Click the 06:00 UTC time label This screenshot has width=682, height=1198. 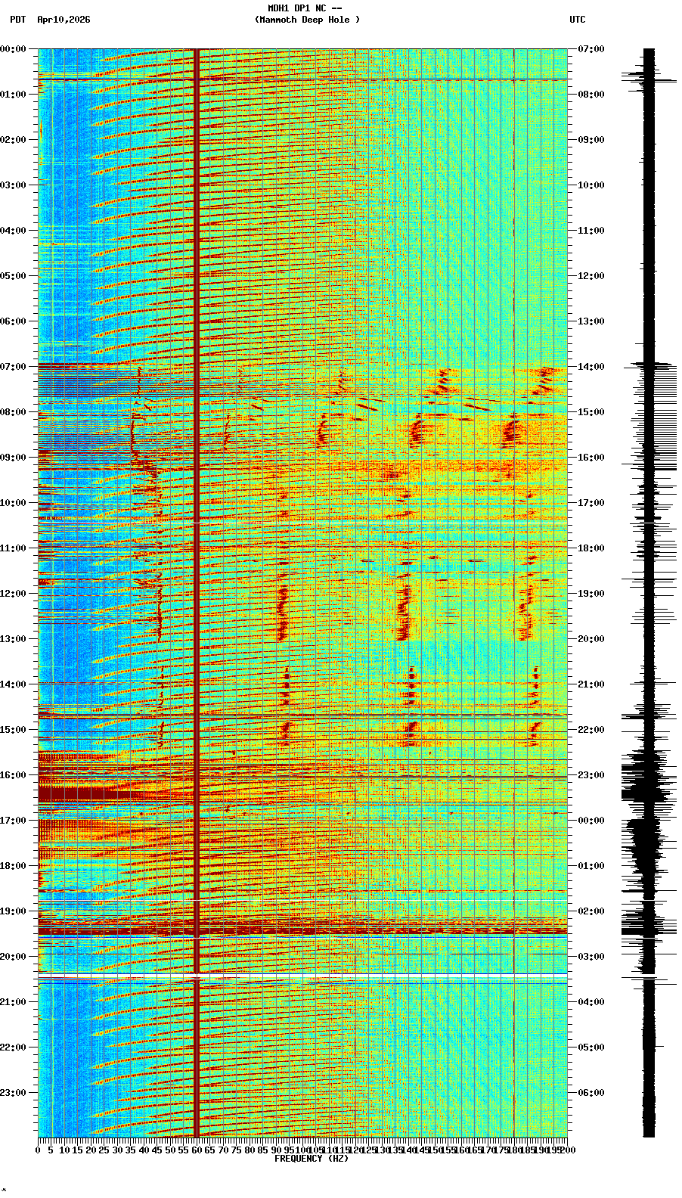click(x=591, y=1093)
